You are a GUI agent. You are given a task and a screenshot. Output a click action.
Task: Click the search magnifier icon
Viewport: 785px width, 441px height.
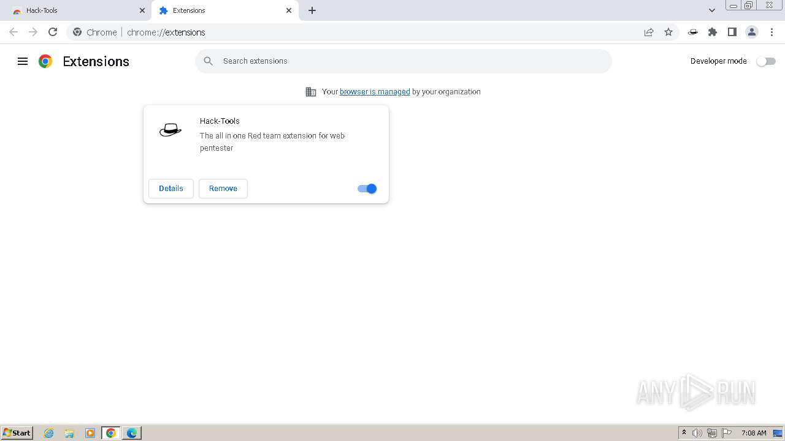[x=209, y=61]
